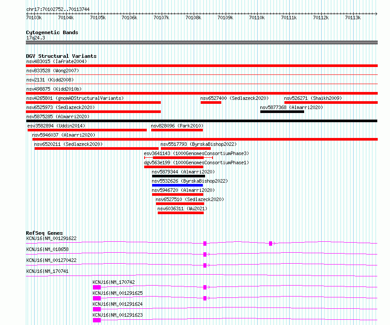Select nsv6527400 (Sedlazeck2020) label
Screen dimensions: 390x325
click(234, 98)
